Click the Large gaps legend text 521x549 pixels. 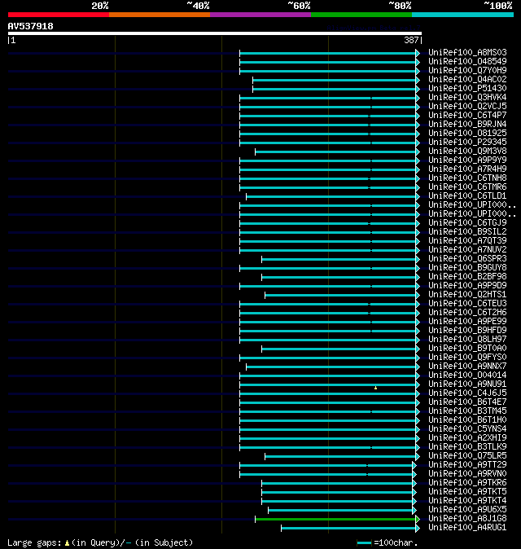pyautogui.click(x=100, y=543)
